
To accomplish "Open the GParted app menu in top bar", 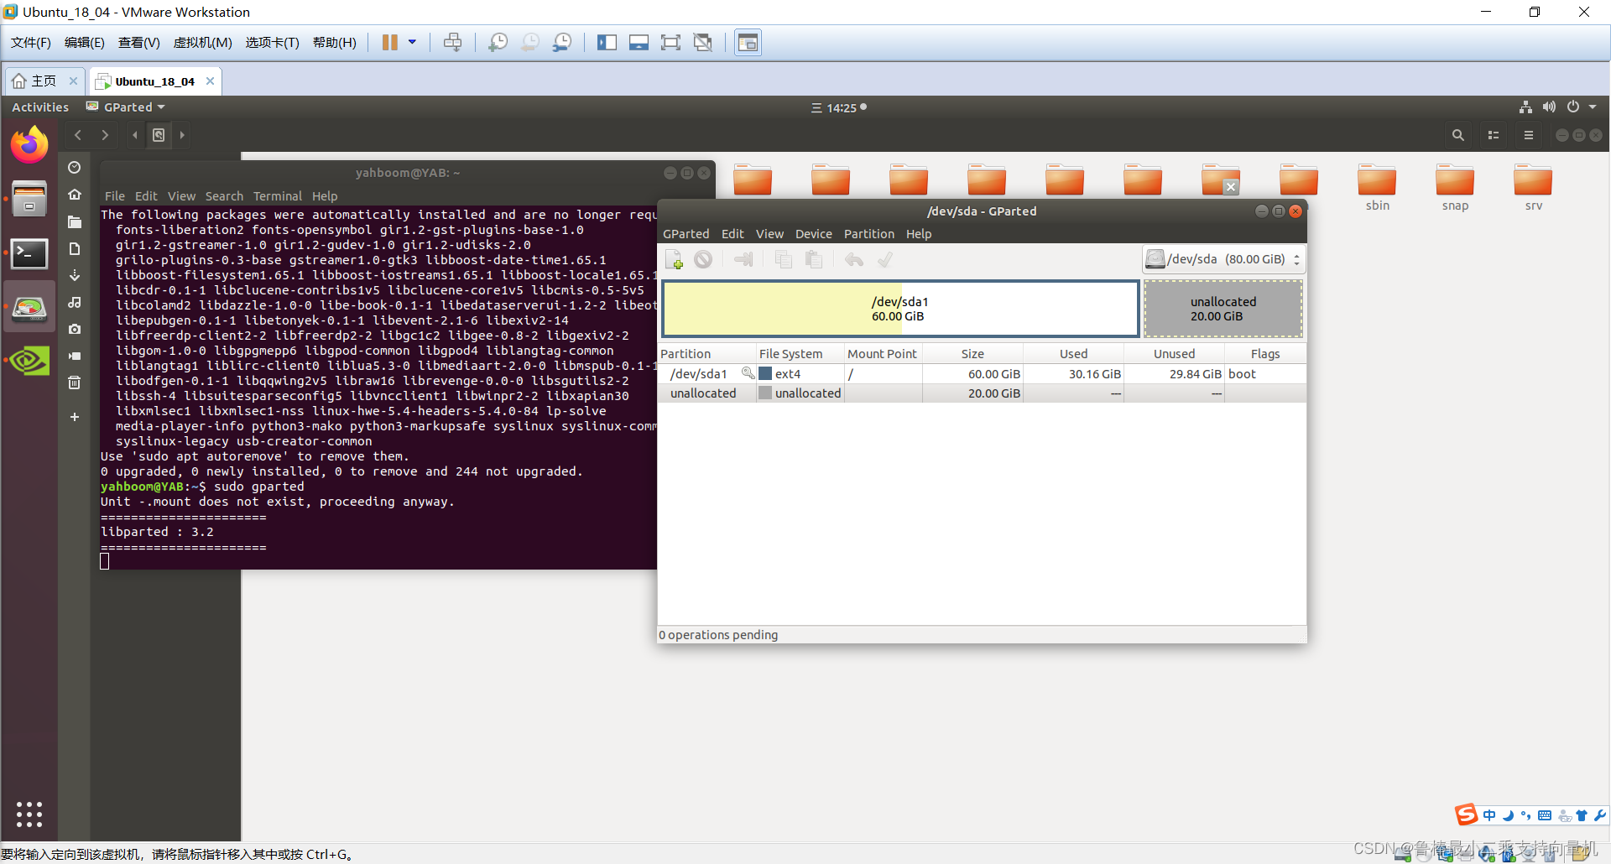I will [126, 107].
